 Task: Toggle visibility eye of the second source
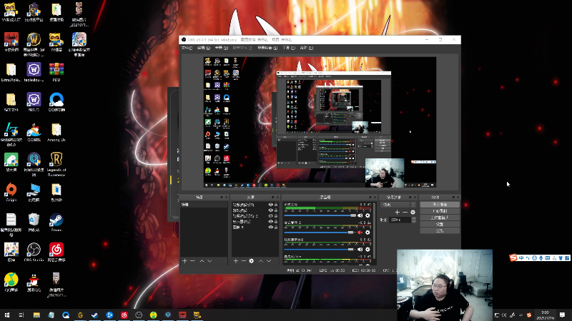(271, 210)
